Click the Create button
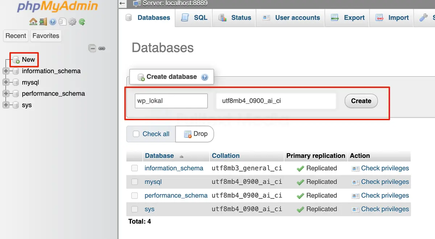 click(361, 101)
